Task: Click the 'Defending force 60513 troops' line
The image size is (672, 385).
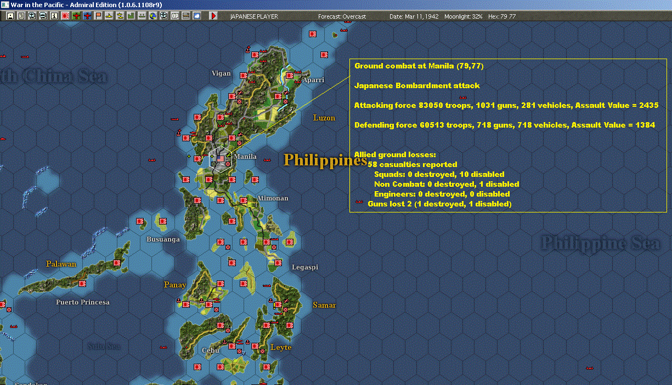Action: (x=505, y=125)
